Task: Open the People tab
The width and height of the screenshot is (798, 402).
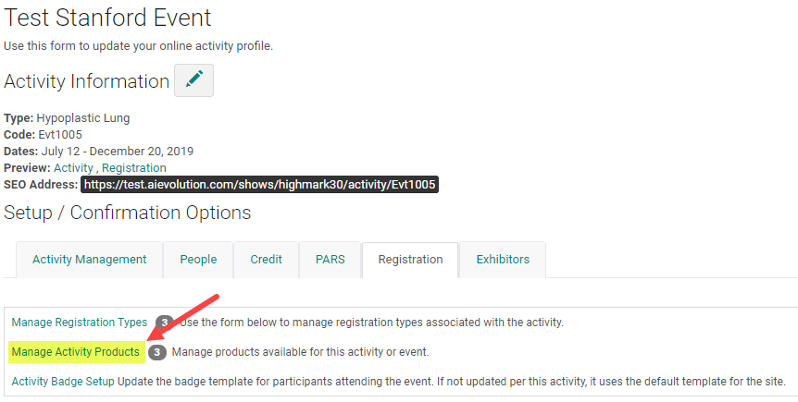Action: [198, 260]
